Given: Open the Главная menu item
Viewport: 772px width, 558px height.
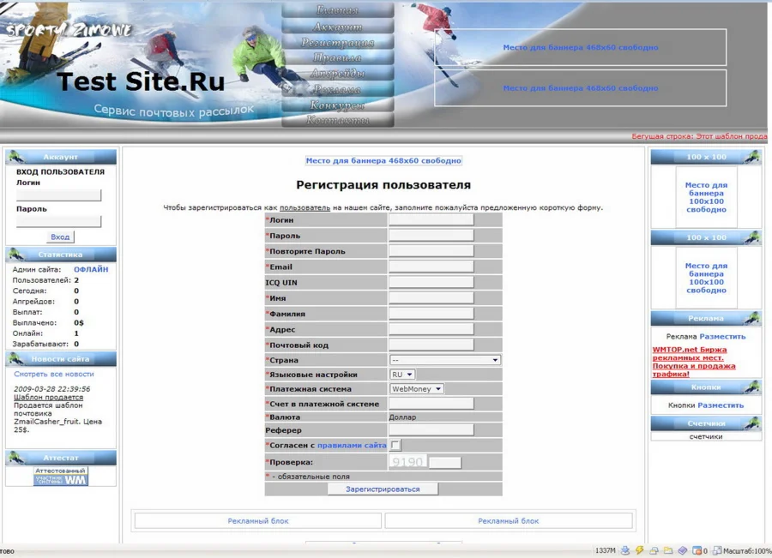Looking at the screenshot, I should point(337,11).
